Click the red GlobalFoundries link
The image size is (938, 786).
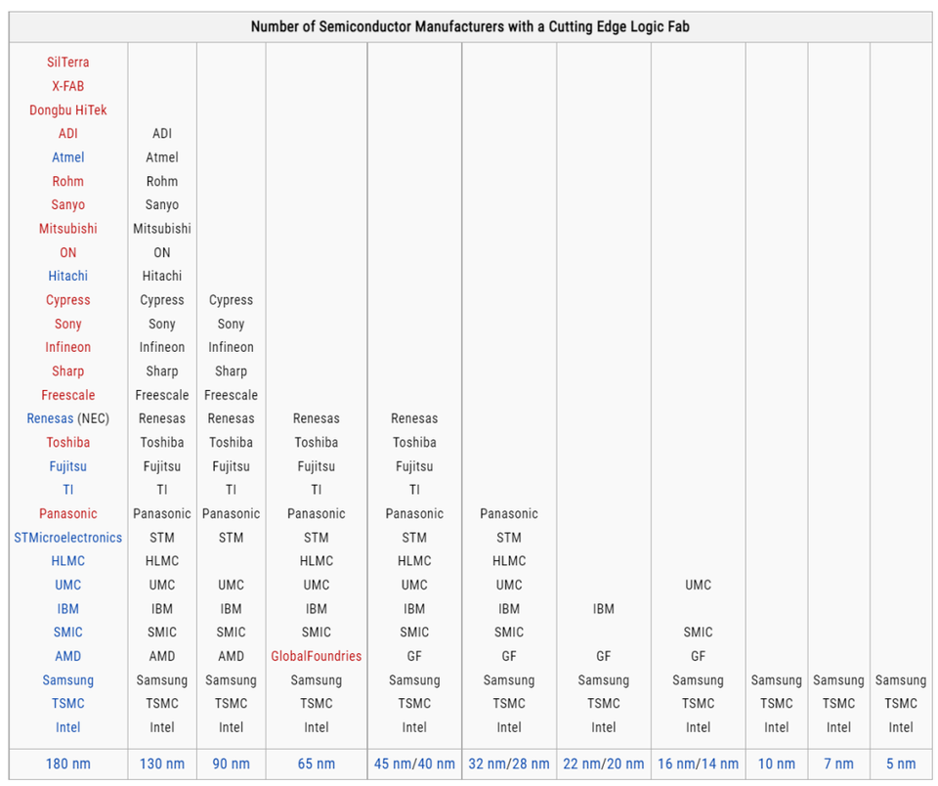click(317, 656)
